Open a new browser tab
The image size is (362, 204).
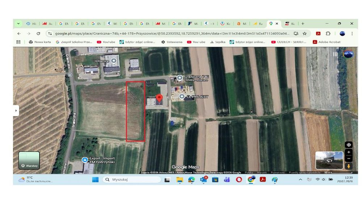click(x=303, y=24)
